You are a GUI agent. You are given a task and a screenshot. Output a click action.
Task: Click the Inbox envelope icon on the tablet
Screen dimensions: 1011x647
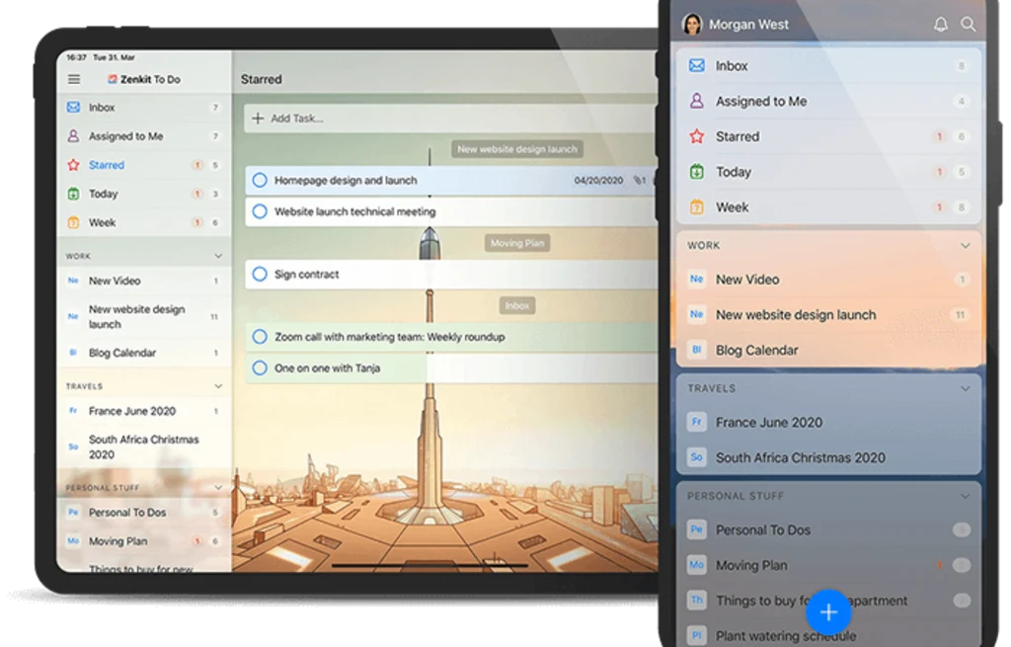pos(73,107)
